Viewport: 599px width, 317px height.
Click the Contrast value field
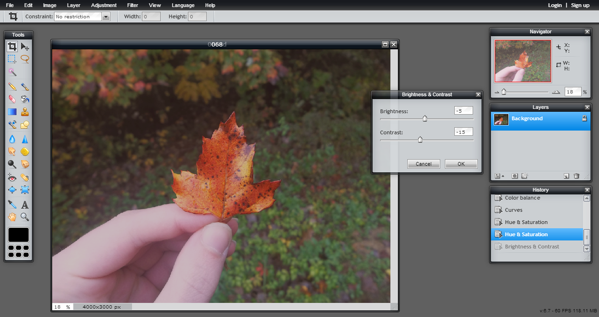tap(463, 132)
